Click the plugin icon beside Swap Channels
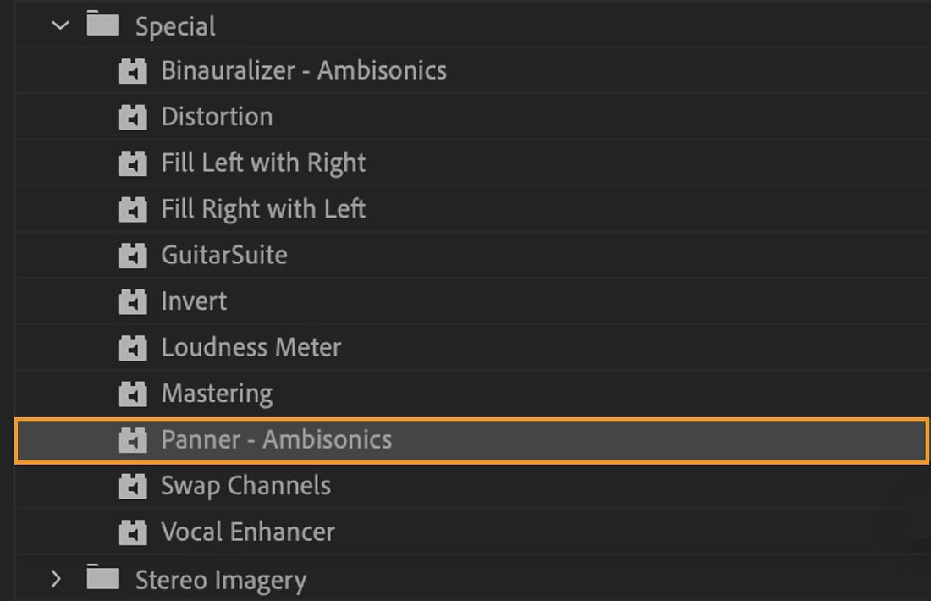931x601 pixels. pos(133,486)
